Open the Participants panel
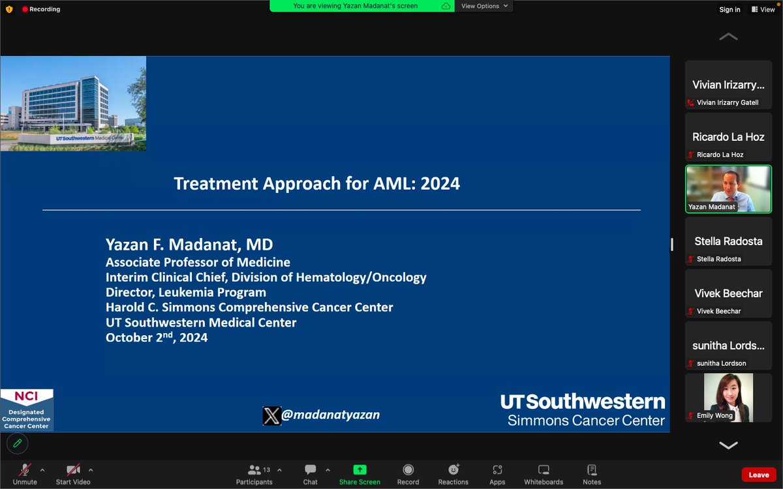Screen dimensions: 783x489 (254, 474)
